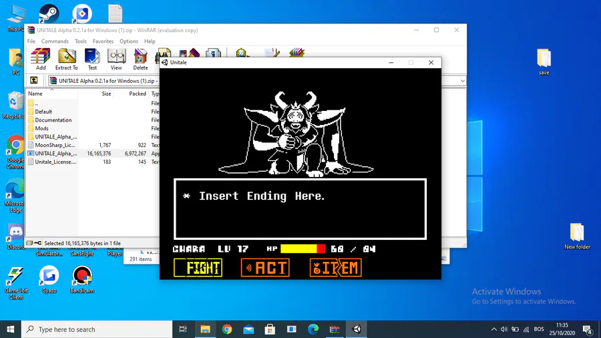Click the volume icon in system tray
601x338 pixels.
(504, 329)
